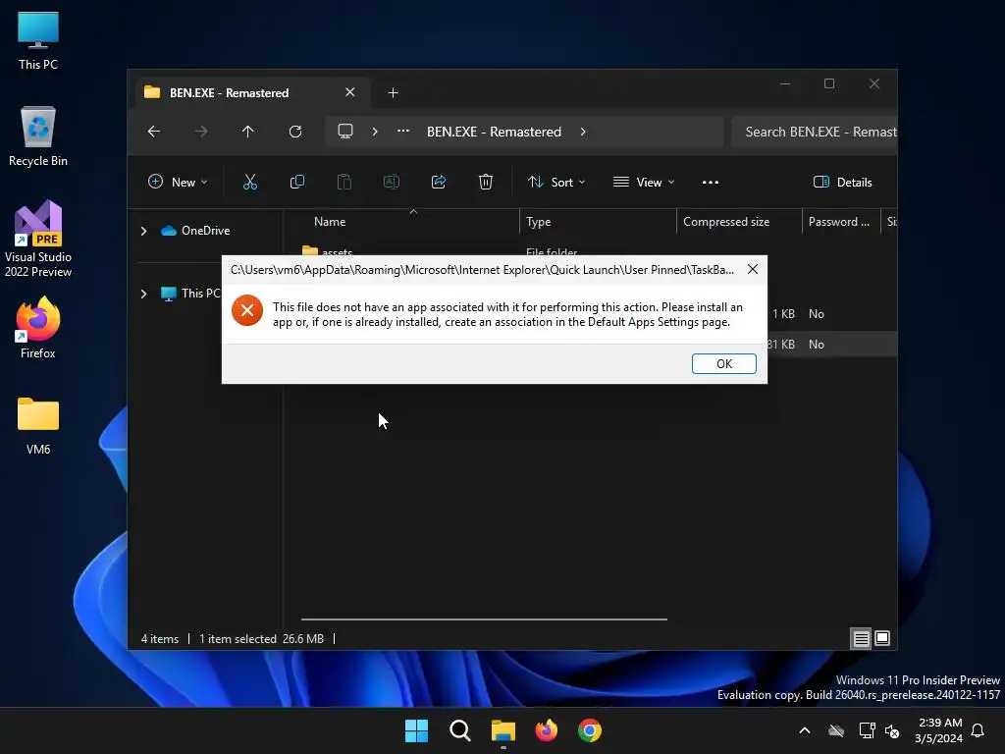Launch Firefox from the taskbar
The width and height of the screenshot is (1005, 754).
[x=546, y=730]
